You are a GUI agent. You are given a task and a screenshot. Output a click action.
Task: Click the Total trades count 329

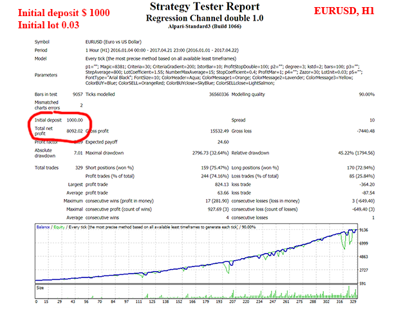click(79, 167)
